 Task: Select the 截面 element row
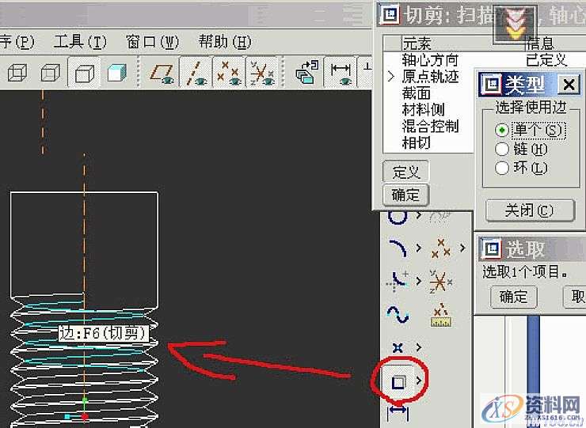point(416,93)
